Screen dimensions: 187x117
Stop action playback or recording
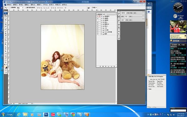100,66
